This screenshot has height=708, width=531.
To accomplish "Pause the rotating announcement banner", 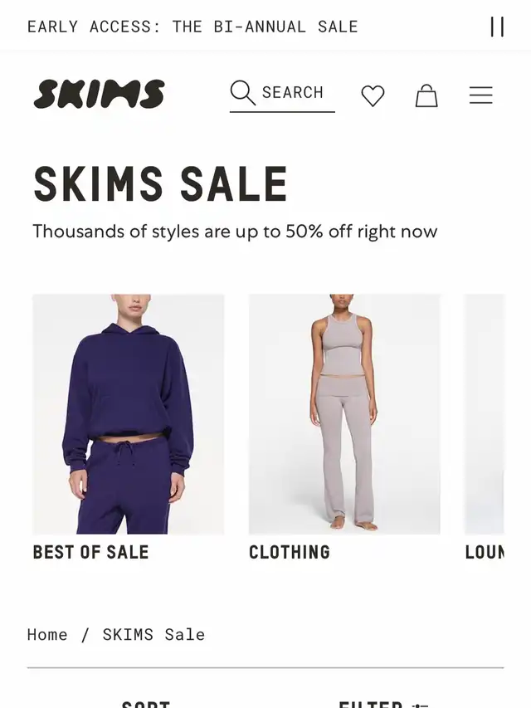I will point(497,27).
